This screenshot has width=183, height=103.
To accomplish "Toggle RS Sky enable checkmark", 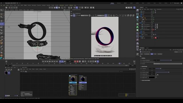I will [x=154, y=18].
